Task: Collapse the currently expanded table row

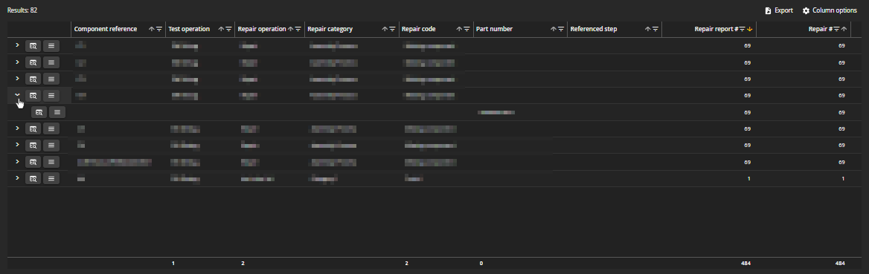Action: [17, 94]
